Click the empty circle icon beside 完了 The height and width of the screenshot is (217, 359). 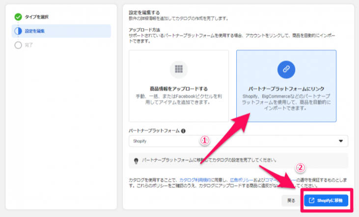point(18,45)
